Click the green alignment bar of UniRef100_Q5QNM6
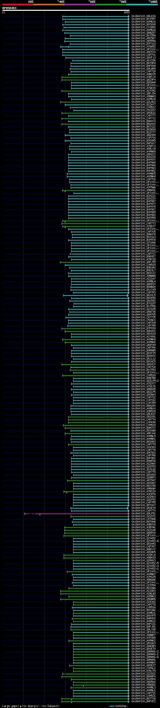 [95, 599]
